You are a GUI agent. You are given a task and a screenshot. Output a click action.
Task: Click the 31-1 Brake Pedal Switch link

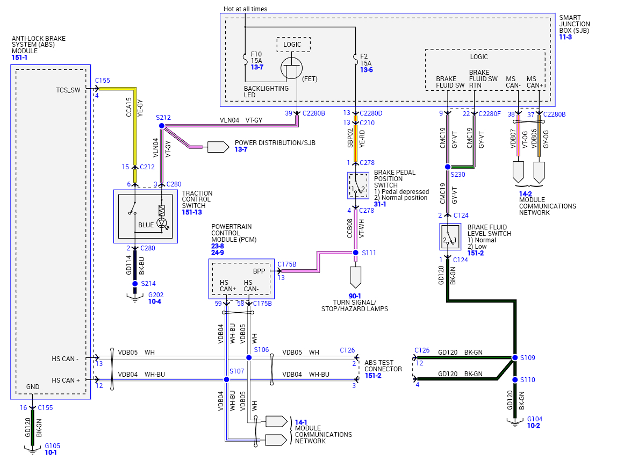coord(379,204)
